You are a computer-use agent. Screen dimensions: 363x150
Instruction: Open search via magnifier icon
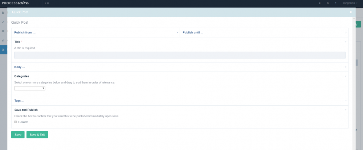pyautogui.click(x=328, y=3)
